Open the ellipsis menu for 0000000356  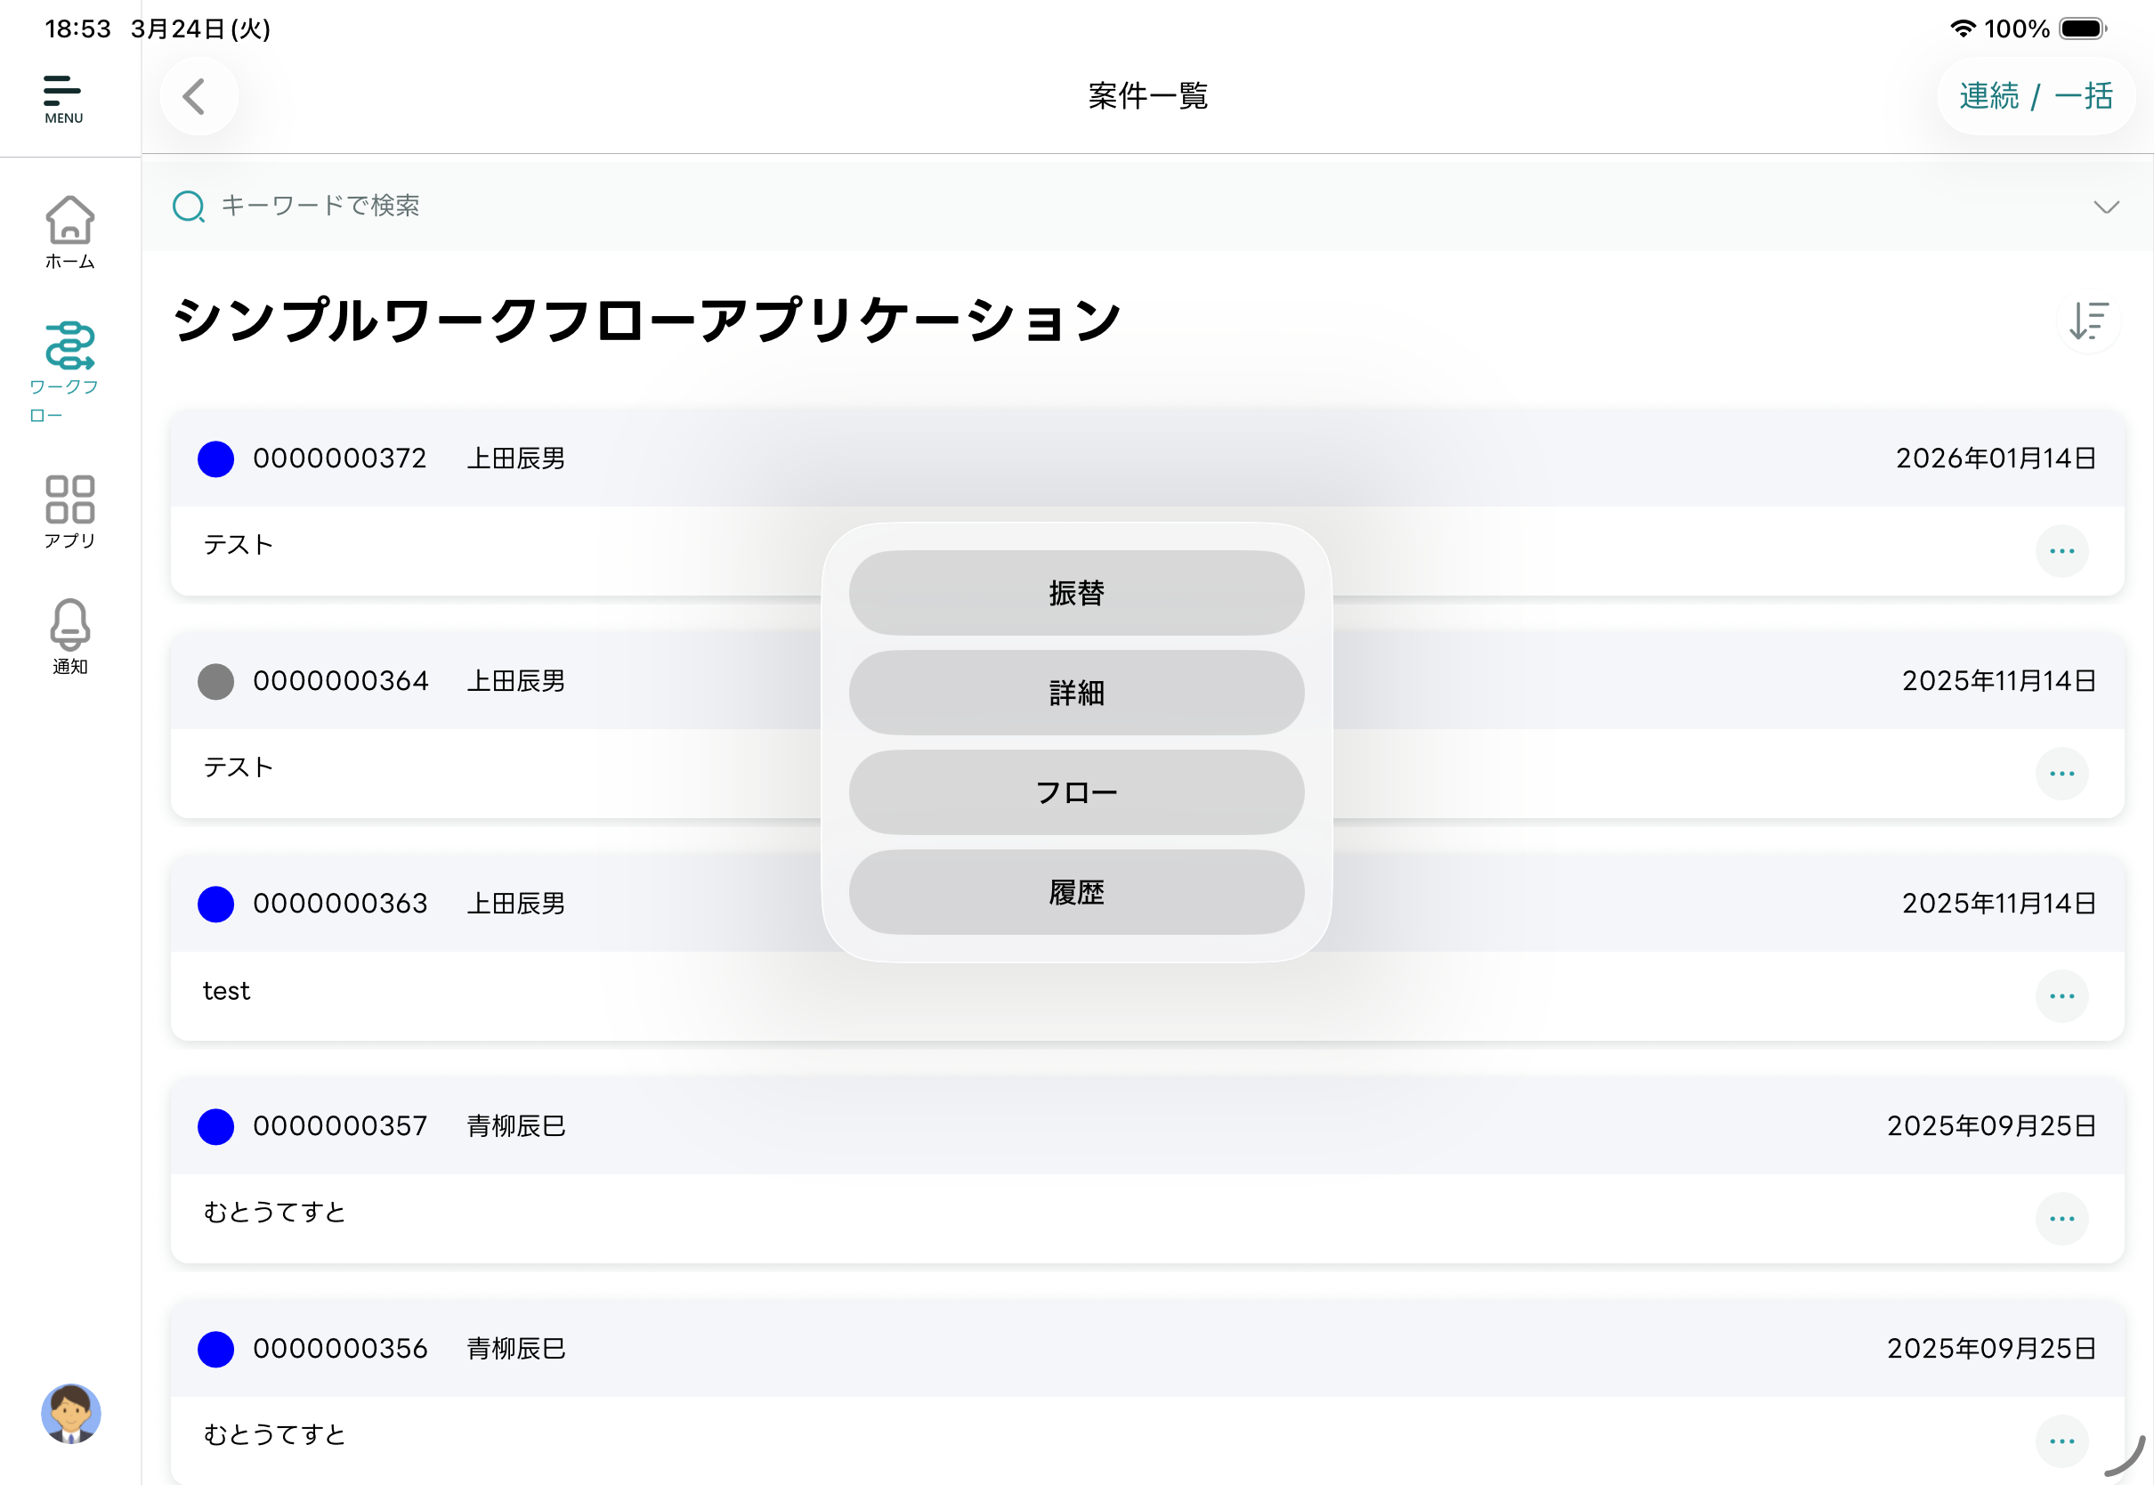(2061, 1440)
